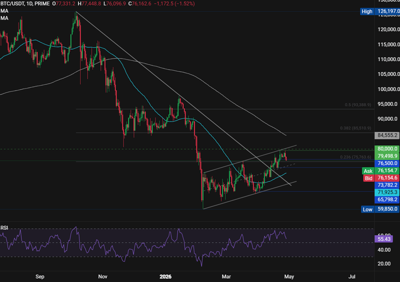Click the 2026 label on time axis
The width and height of the screenshot is (400, 282).
click(x=165, y=277)
